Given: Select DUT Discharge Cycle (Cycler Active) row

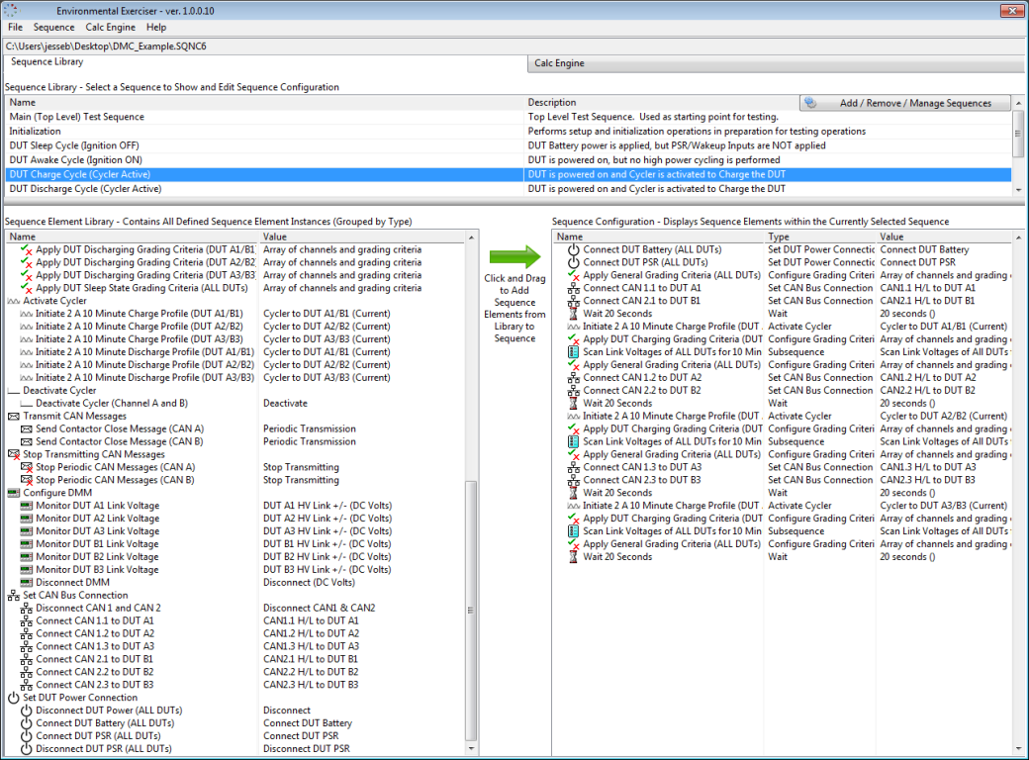Looking at the screenshot, I should tap(509, 189).
